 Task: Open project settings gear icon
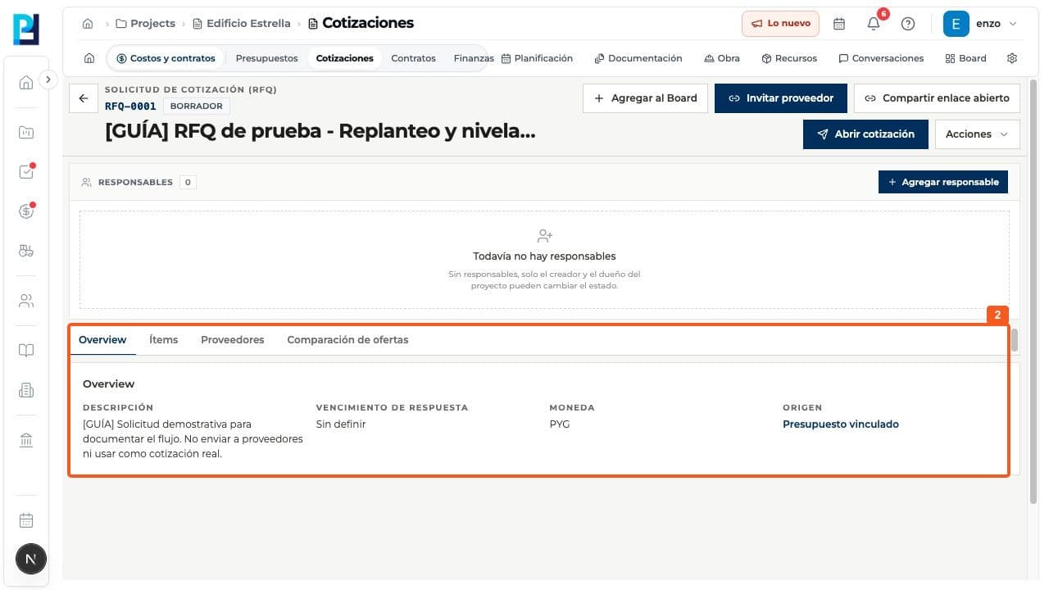coord(1012,58)
